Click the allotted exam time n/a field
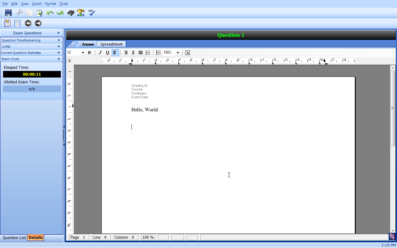The image size is (397, 248). (32, 89)
